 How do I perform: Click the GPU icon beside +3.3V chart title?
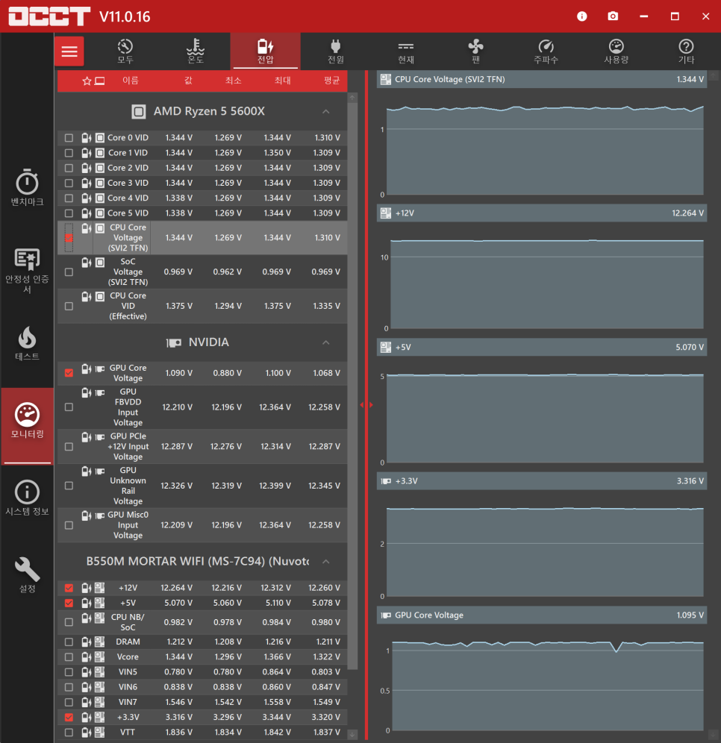point(386,481)
